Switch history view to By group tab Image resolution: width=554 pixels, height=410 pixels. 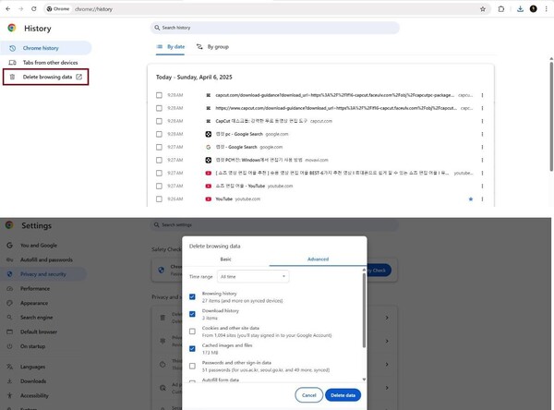pyautogui.click(x=215, y=45)
